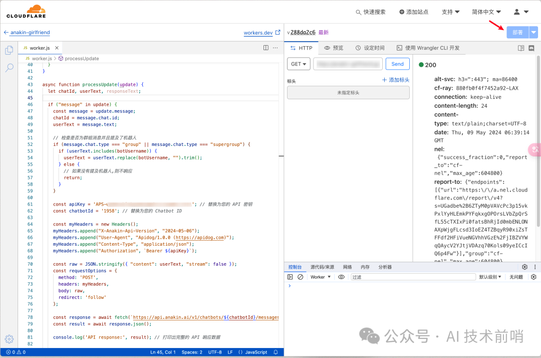The width and height of the screenshot is (541, 358).
Task: Click the Cloudflare logo
Action: pos(26,12)
